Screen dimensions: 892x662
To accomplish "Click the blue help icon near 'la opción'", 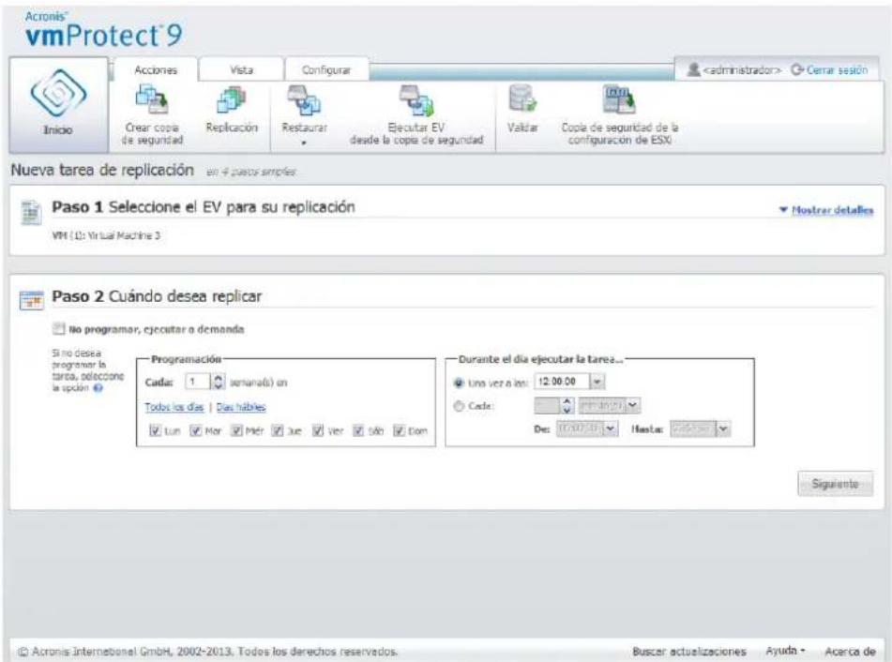I will click(x=98, y=388).
